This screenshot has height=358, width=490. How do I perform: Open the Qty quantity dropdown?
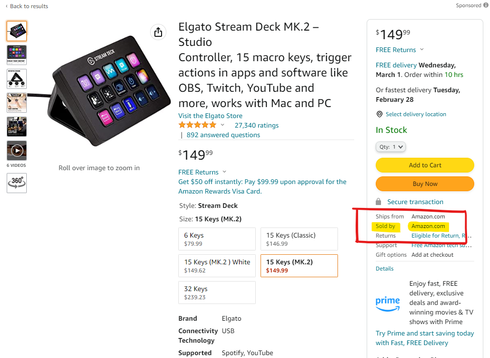pyautogui.click(x=391, y=147)
